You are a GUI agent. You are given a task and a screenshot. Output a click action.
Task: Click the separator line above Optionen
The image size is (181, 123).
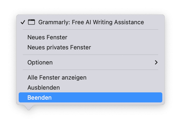point(90,55)
